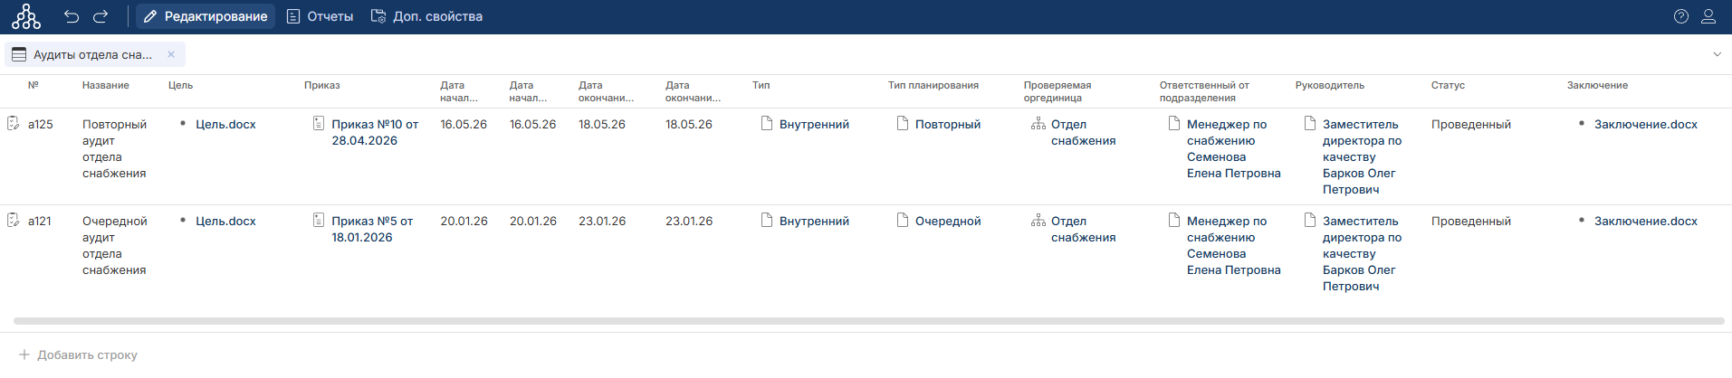Click the org-unit icon beside Отдел снабжения in row а121
Image resolution: width=1732 pixels, height=378 pixels.
[x=1038, y=221]
